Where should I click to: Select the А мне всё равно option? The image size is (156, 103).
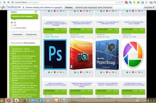(x=12, y=28)
